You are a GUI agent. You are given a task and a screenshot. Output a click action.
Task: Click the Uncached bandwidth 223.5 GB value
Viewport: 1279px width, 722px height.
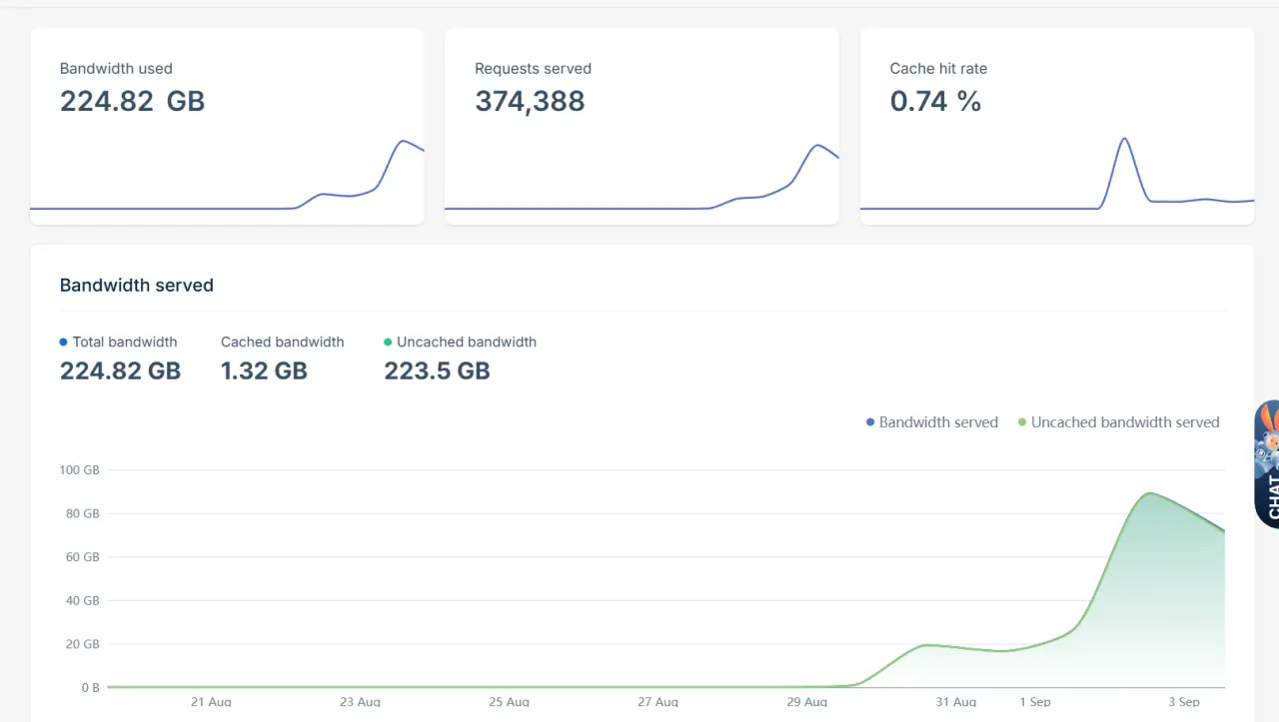pyautogui.click(x=437, y=371)
